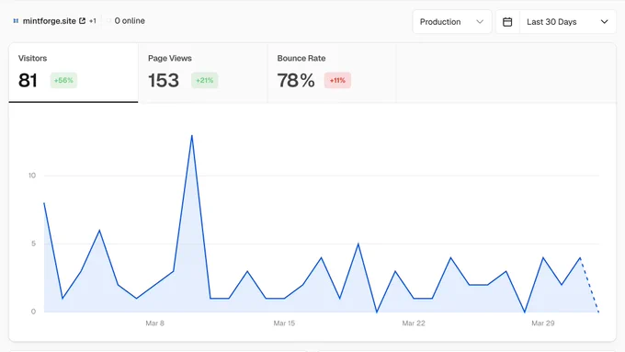Open the Last 30 Days date range dropdown
Viewport: 625px width, 352px height.
[x=568, y=22]
